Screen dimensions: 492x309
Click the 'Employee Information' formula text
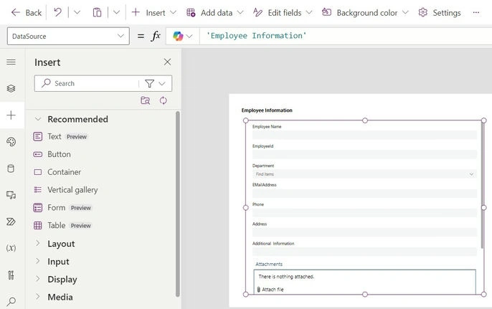coord(256,36)
